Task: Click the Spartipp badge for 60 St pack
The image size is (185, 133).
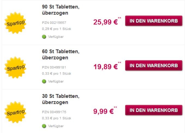Action: [15, 67]
